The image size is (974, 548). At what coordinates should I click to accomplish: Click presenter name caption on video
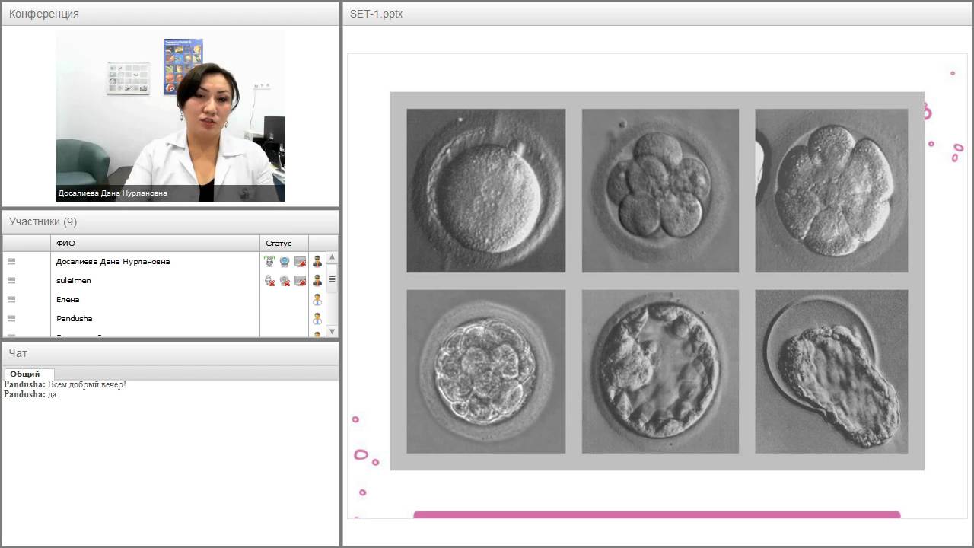tap(113, 193)
